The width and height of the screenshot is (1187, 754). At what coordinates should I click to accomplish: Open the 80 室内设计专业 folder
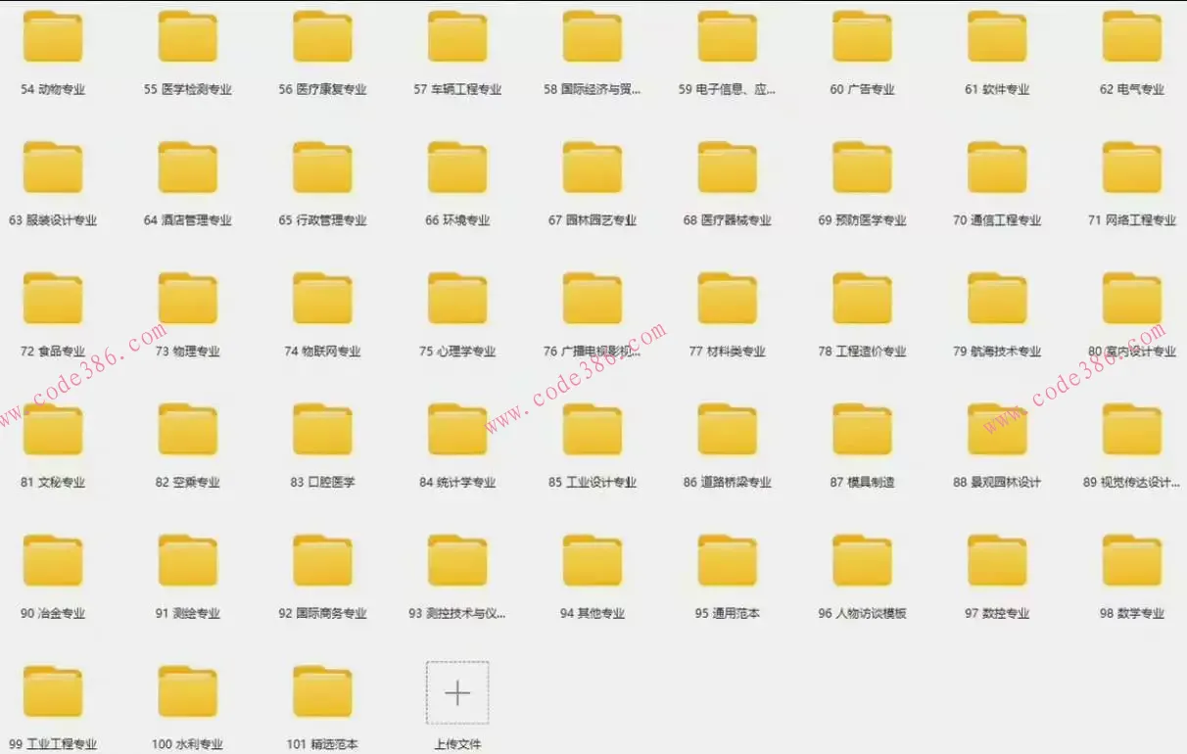[1130, 298]
